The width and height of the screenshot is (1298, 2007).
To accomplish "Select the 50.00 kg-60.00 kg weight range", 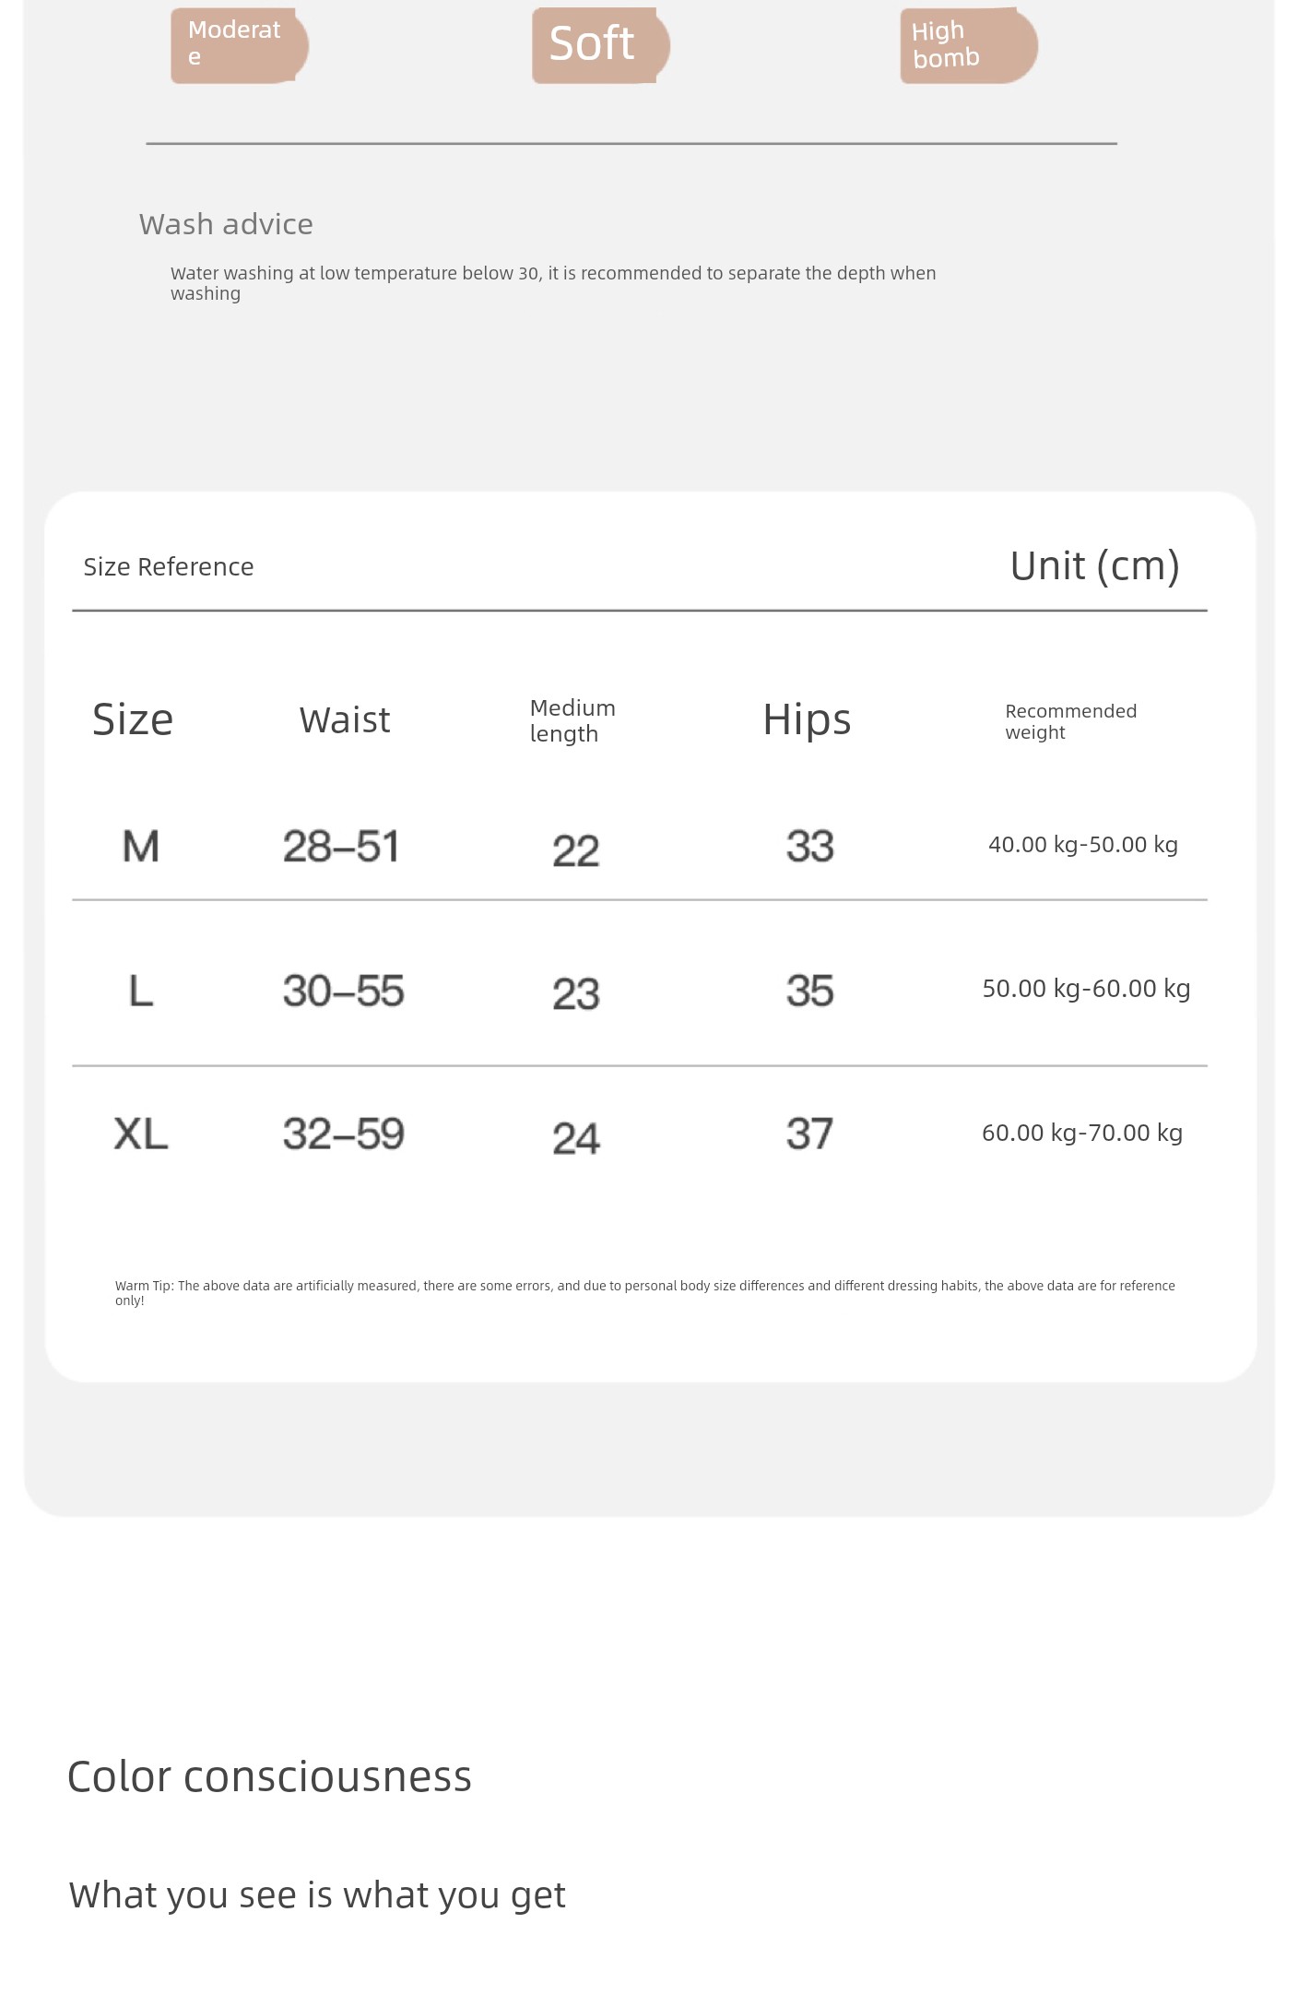I will point(1086,989).
